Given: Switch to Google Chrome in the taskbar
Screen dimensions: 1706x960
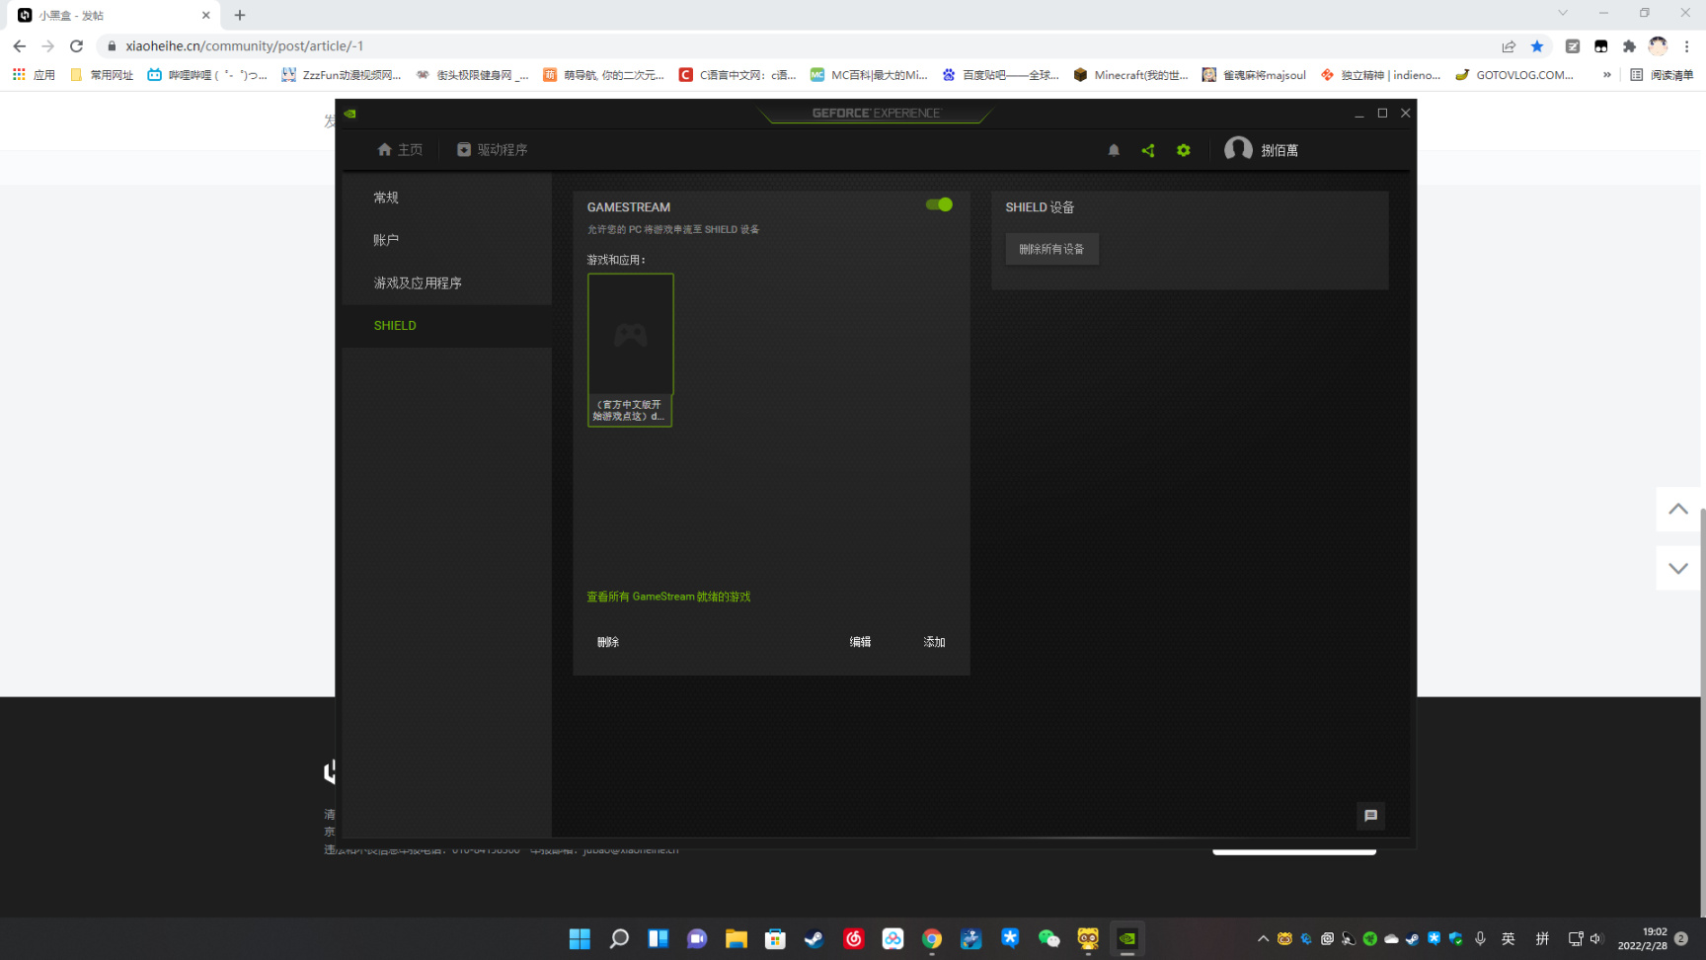Looking at the screenshot, I should click(932, 939).
